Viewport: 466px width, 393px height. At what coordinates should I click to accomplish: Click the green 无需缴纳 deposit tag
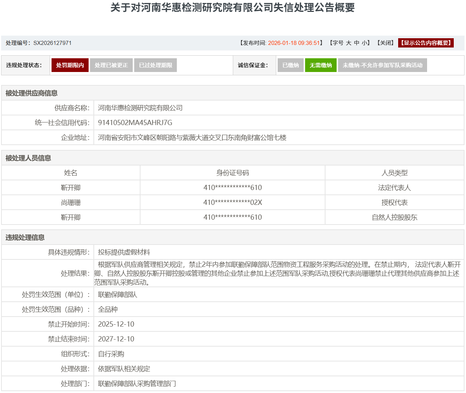[x=321, y=65]
